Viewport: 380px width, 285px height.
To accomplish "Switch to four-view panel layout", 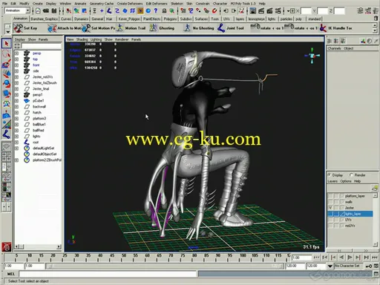I will coord(6,157).
